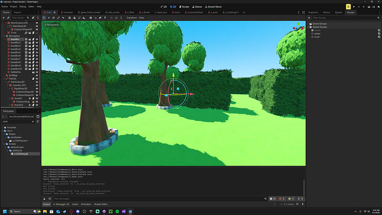
Task: Clear the FileSystem search filter
Action: pyautogui.click(x=33, y=121)
